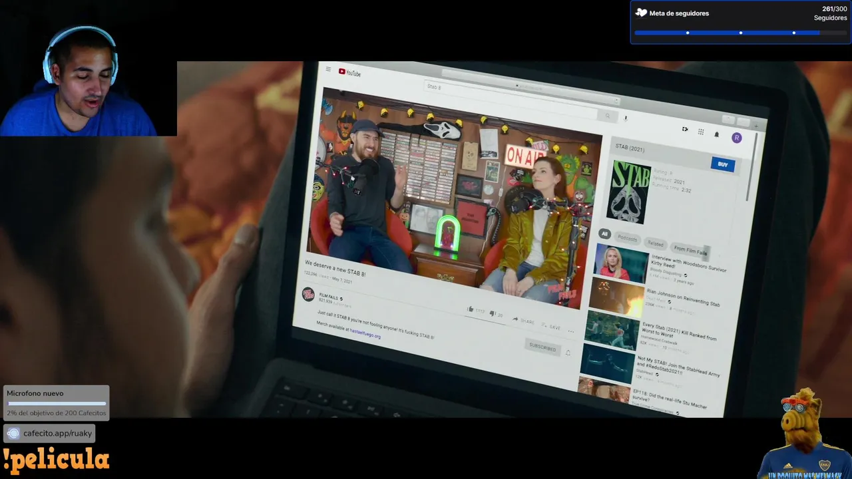Open the YouTube hamburger guide menu
Image resolution: width=852 pixels, height=479 pixels.
(x=328, y=69)
